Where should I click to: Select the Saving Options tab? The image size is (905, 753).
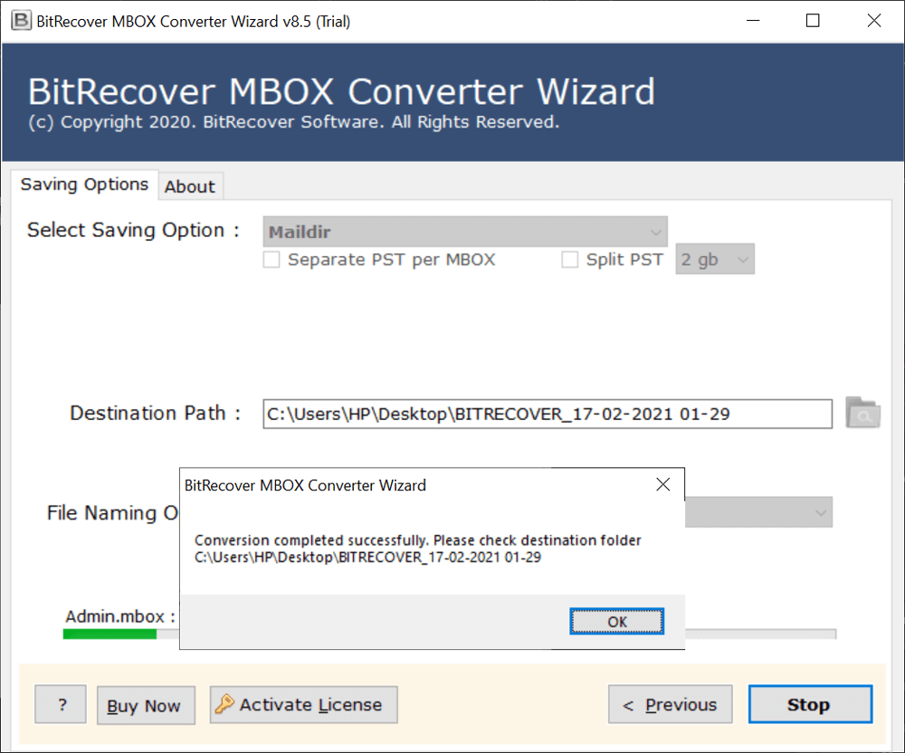[84, 185]
